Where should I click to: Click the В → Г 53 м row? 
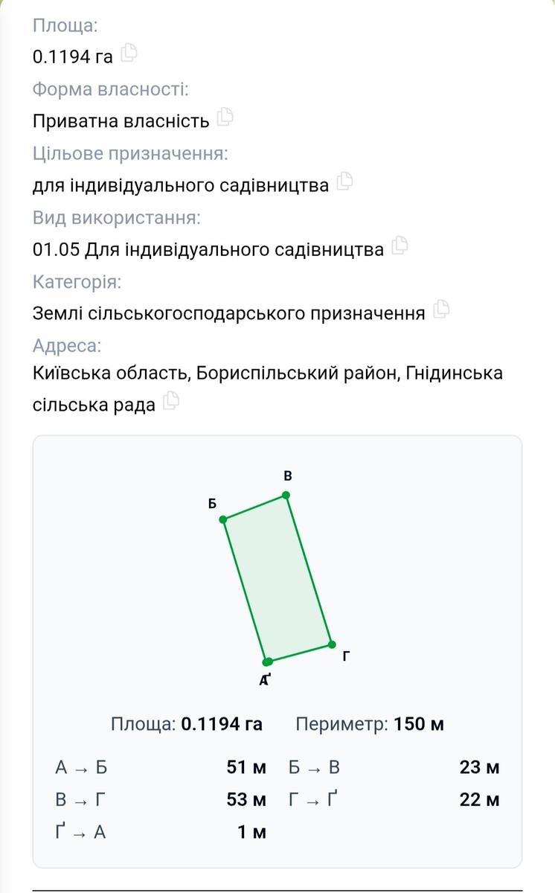160,800
